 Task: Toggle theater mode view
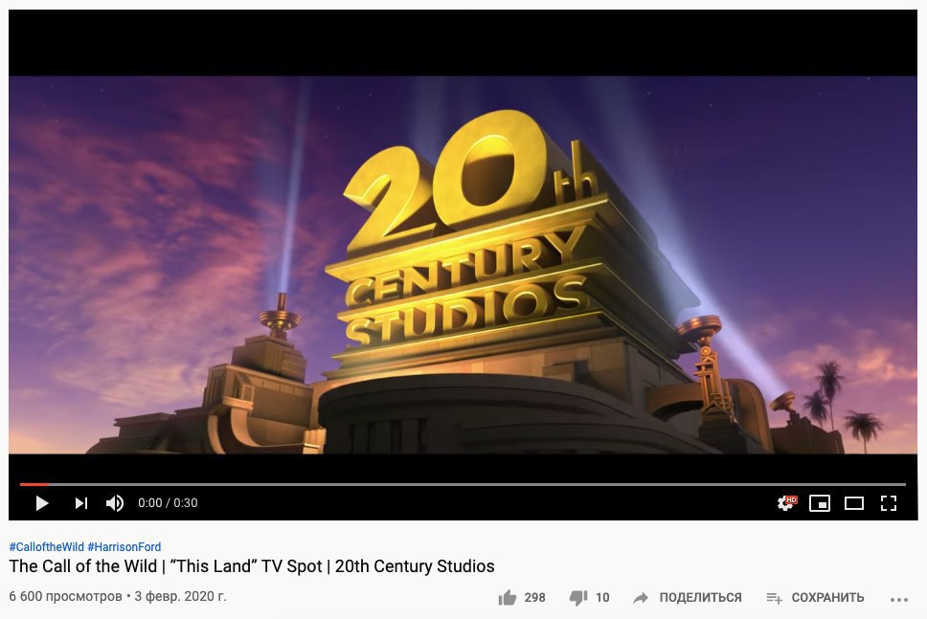click(x=853, y=503)
